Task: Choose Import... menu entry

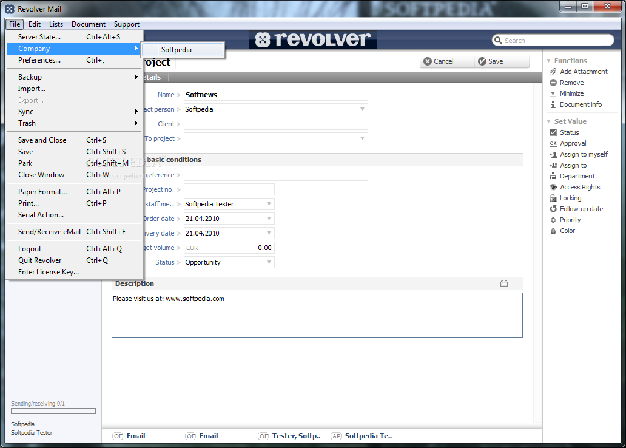Action: click(x=74, y=88)
